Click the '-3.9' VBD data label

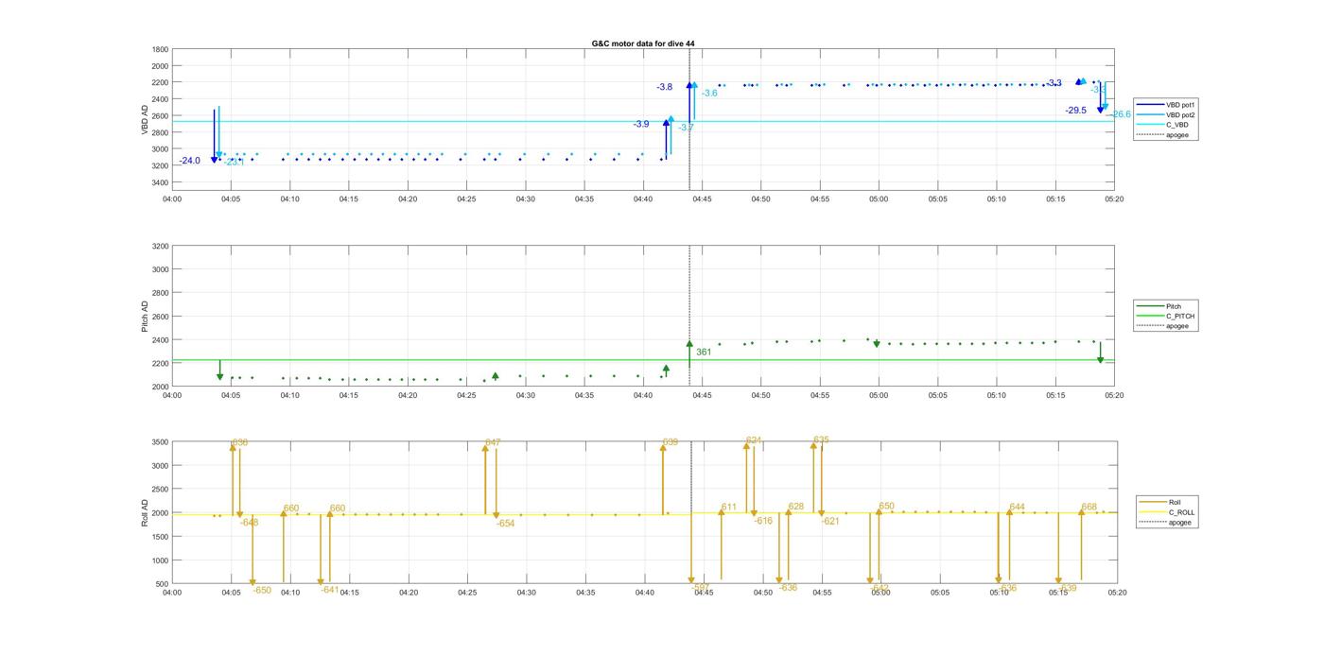(x=641, y=124)
